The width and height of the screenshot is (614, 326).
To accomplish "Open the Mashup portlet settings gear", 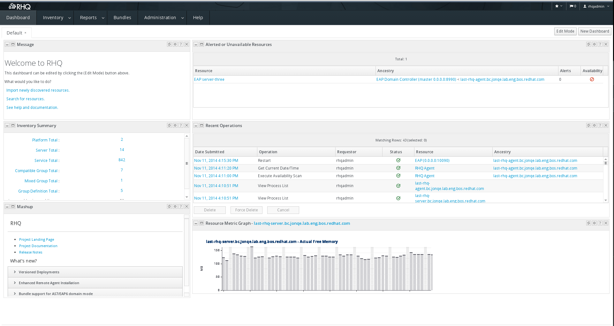I will click(x=175, y=207).
